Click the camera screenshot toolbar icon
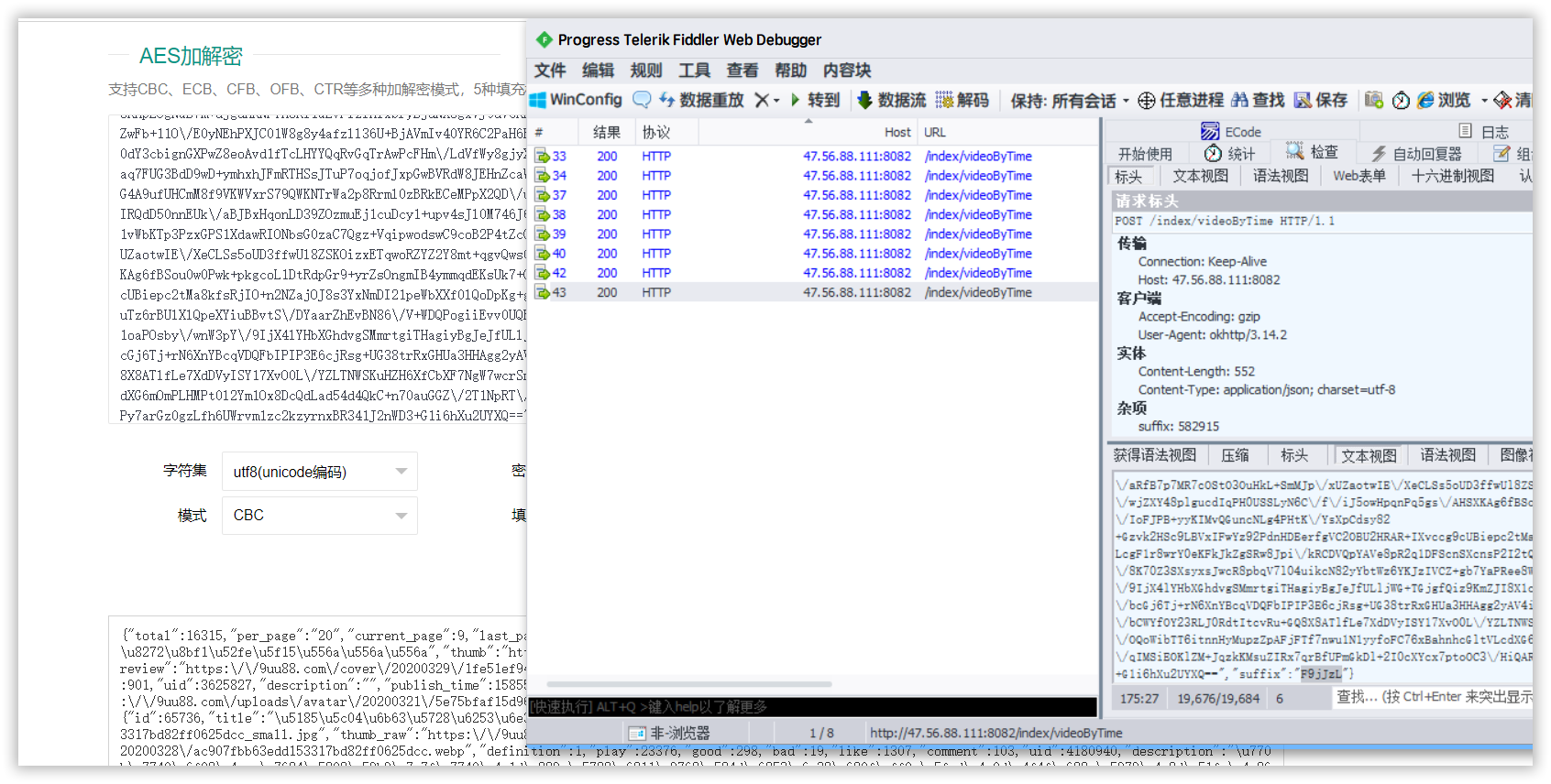 [x=1373, y=100]
